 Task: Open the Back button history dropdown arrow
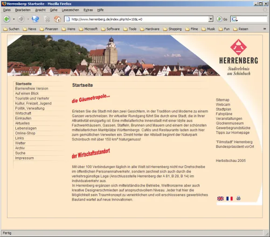coord(14,19)
